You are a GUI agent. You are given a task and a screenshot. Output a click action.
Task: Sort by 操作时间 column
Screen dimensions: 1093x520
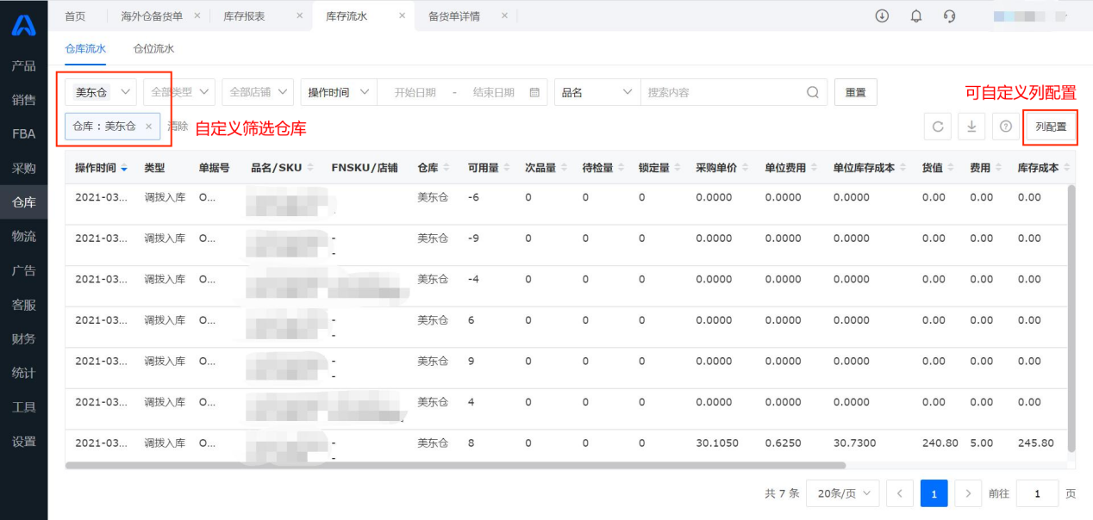tap(124, 168)
